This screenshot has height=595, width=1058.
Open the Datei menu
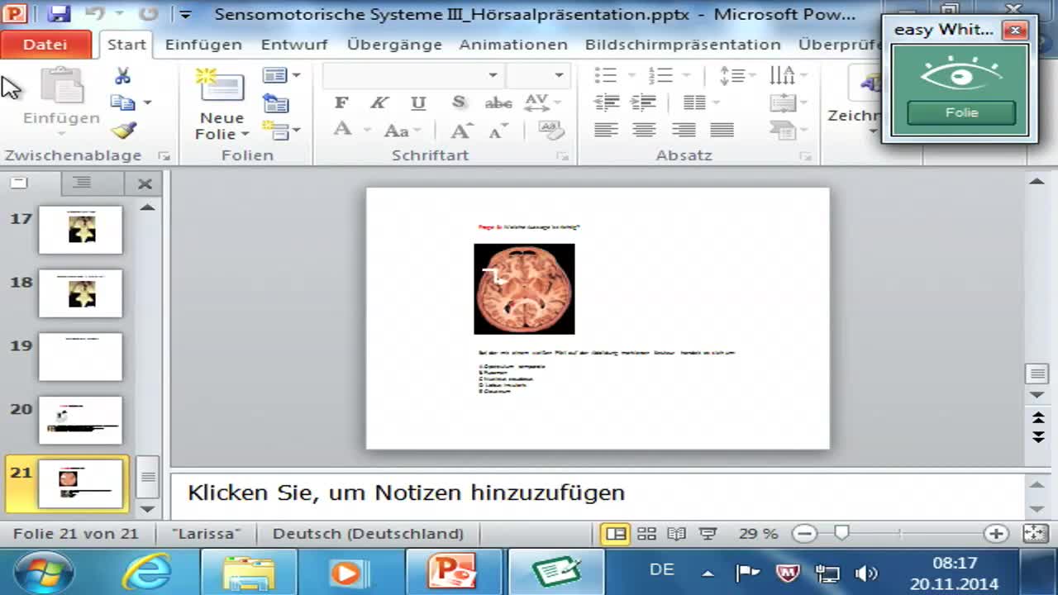pyautogui.click(x=45, y=45)
